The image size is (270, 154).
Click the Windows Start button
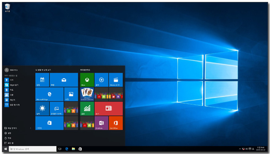coord(5,149)
